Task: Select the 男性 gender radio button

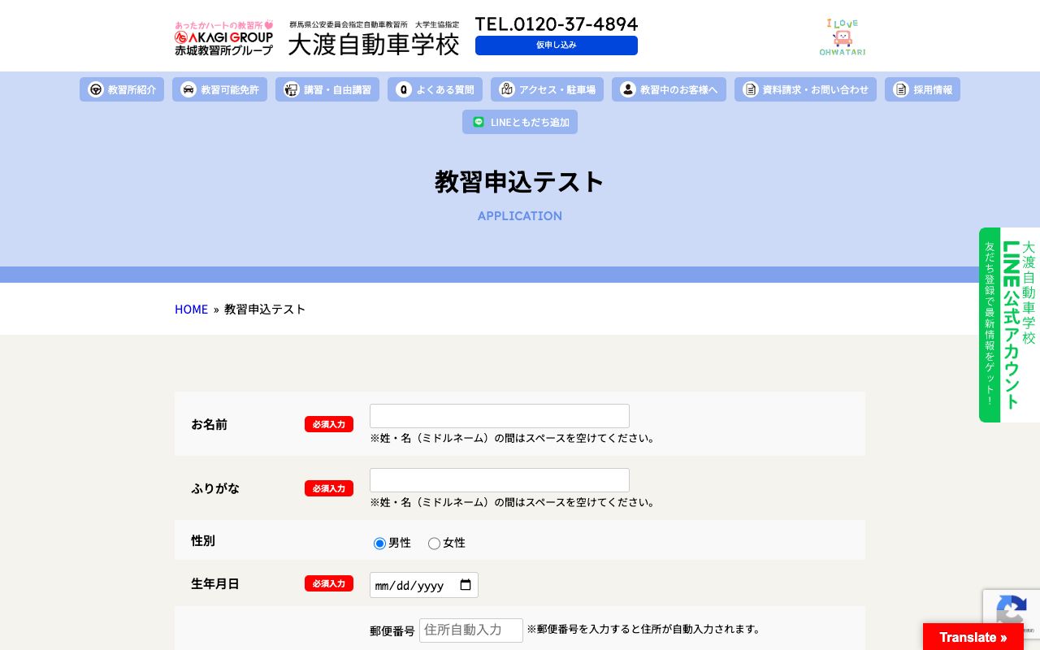Action: [379, 544]
